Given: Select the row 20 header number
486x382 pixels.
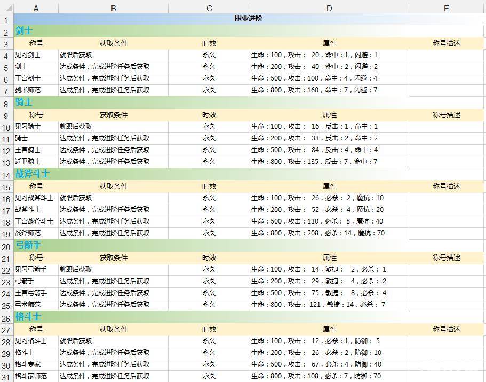Looking at the screenshot, I should [x=6, y=246].
